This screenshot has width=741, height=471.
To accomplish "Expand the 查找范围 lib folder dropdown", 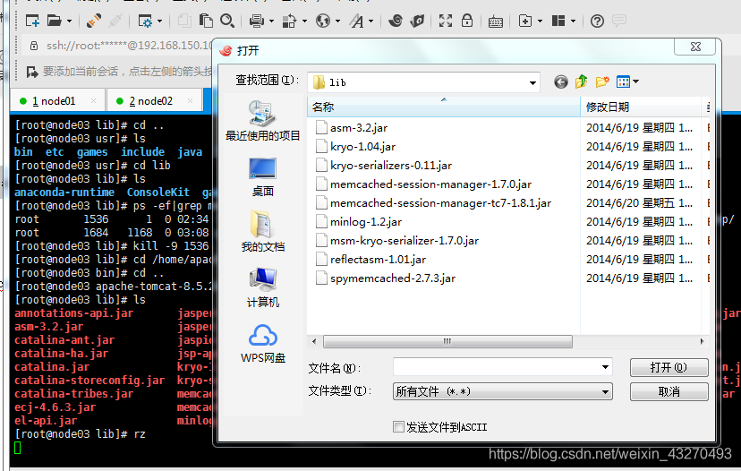I will click(x=533, y=82).
